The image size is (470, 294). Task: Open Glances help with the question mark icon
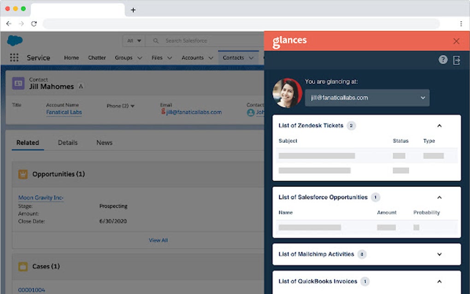pyautogui.click(x=443, y=59)
